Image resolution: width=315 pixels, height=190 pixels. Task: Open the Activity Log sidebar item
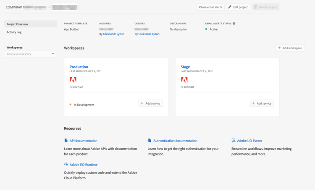[14, 32]
